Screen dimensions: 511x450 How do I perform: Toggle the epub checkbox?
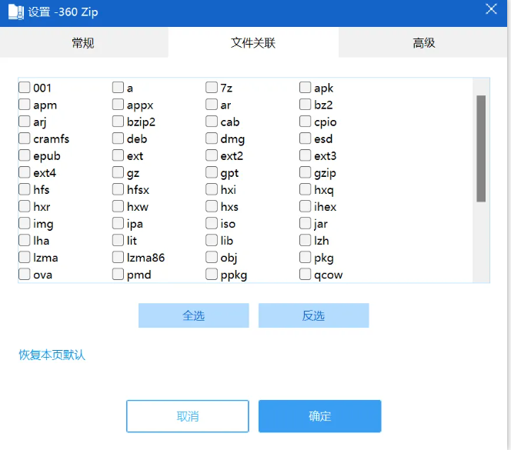point(25,155)
